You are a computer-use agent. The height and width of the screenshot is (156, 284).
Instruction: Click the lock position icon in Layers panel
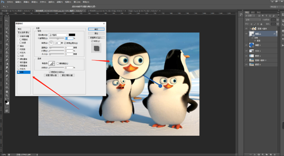(258, 24)
